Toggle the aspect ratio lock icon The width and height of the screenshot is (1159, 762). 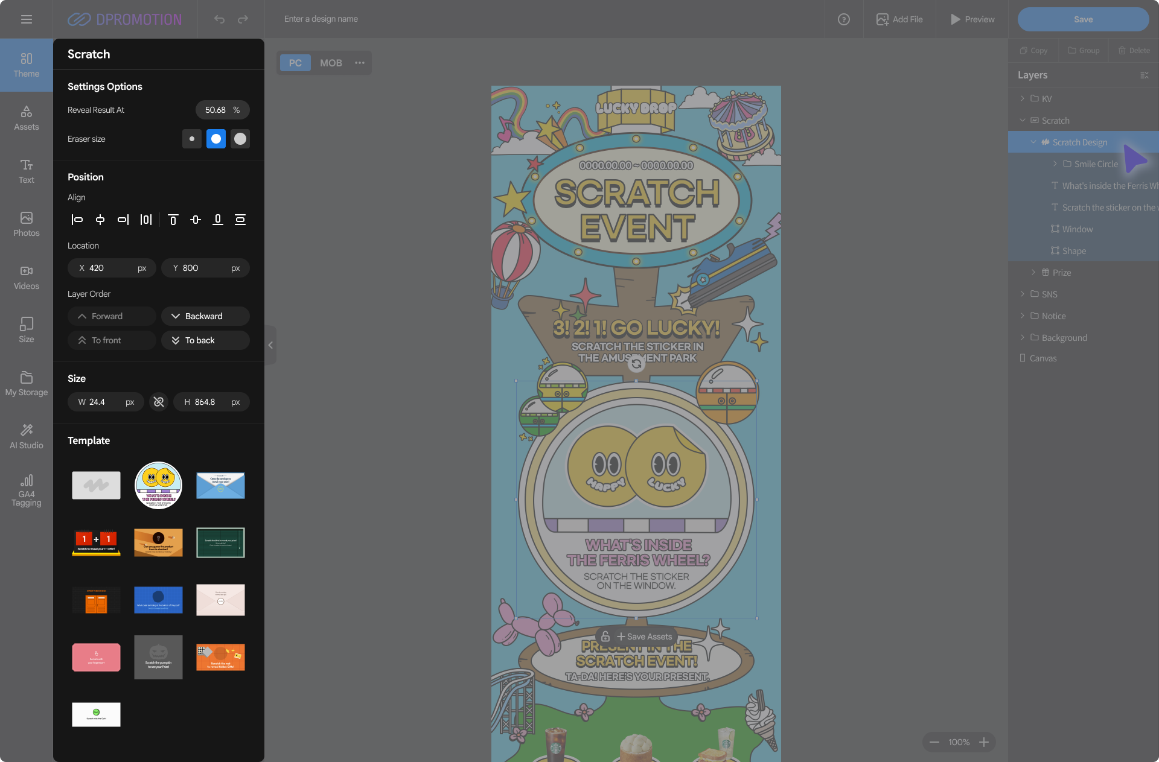click(x=159, y=402)
